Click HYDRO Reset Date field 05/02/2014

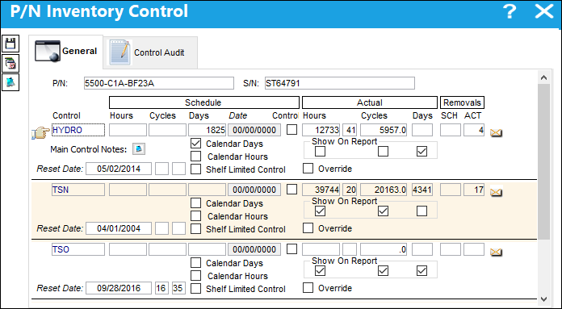(x=119, y=169)
